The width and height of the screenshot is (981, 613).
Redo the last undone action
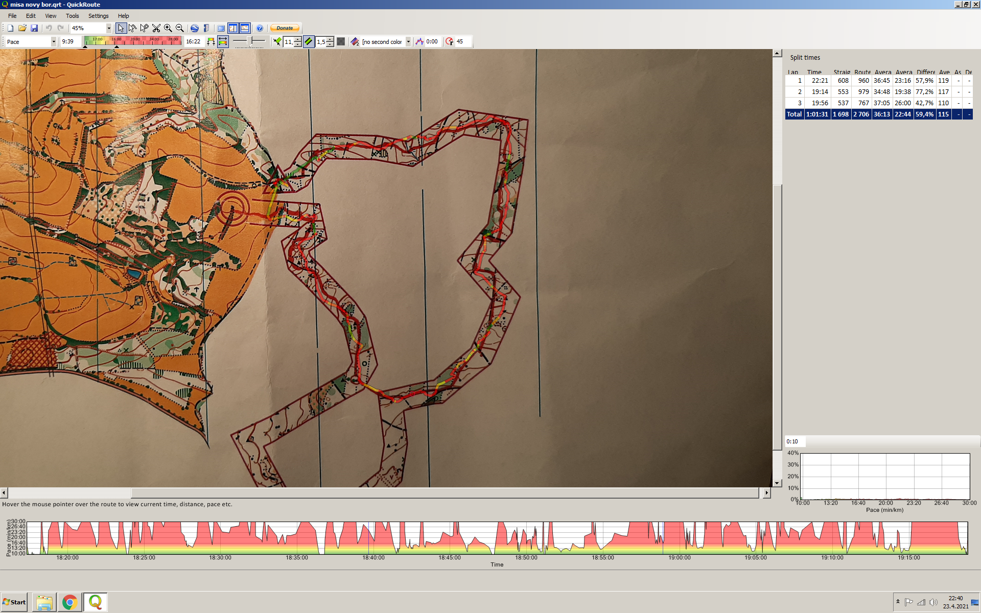pyautogui.click(x=61, y=28)
